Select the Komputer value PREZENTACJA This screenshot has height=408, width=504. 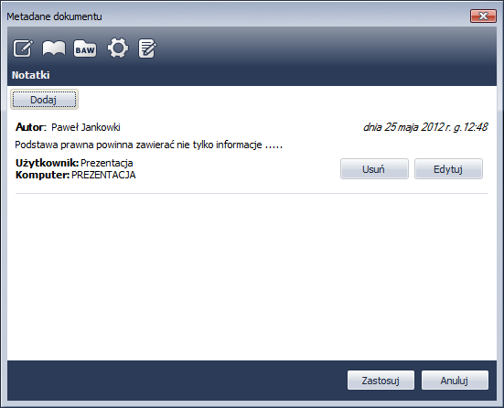pyautogui.click(x=103, y=175)
